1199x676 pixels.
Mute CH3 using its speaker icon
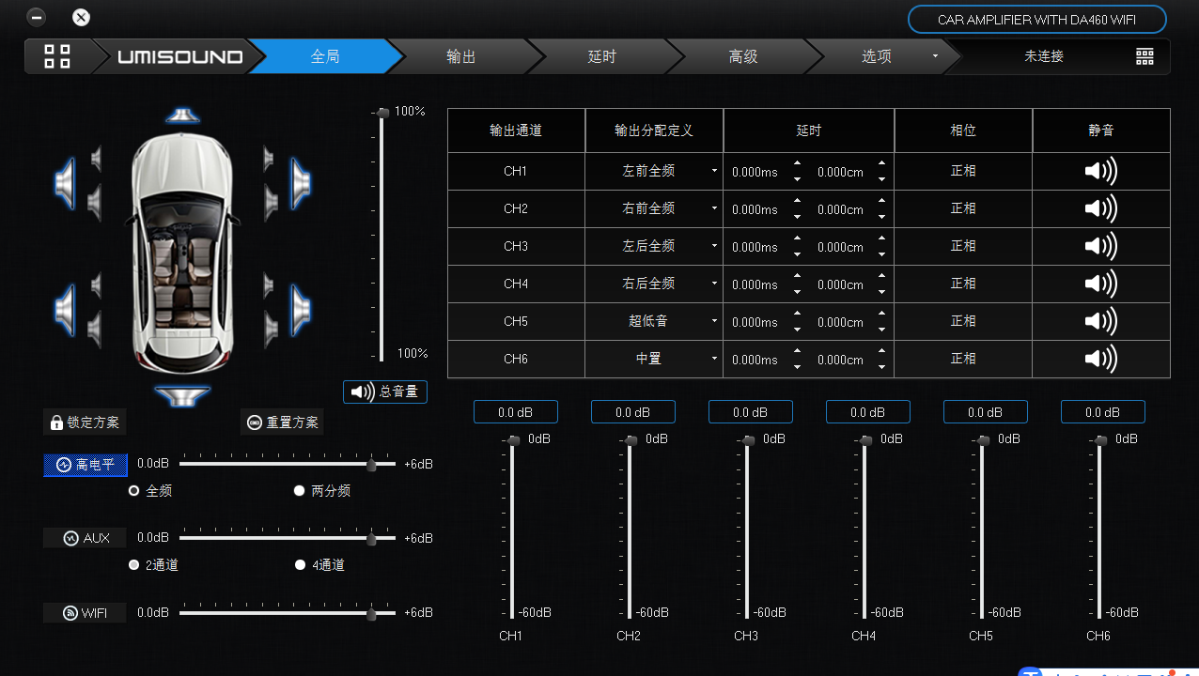click(1100, 246)
